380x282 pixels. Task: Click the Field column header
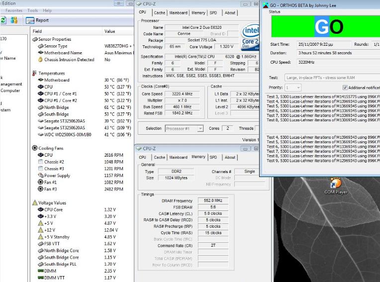pos(67,31)
